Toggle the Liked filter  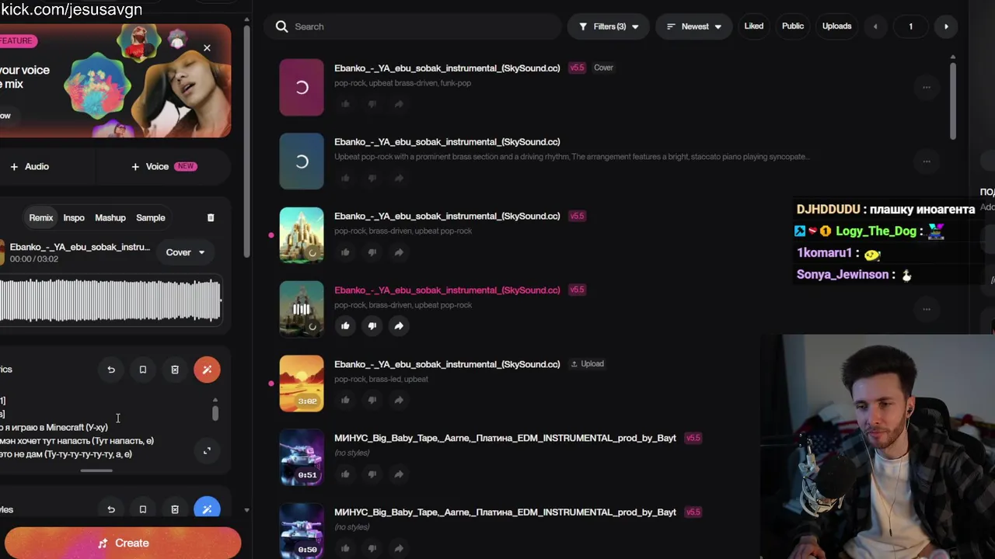[x=754, y=26]
